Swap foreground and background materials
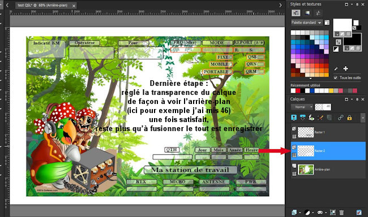Image resolution: width=368 pixels, height=217 pixels. pos(338,42)
